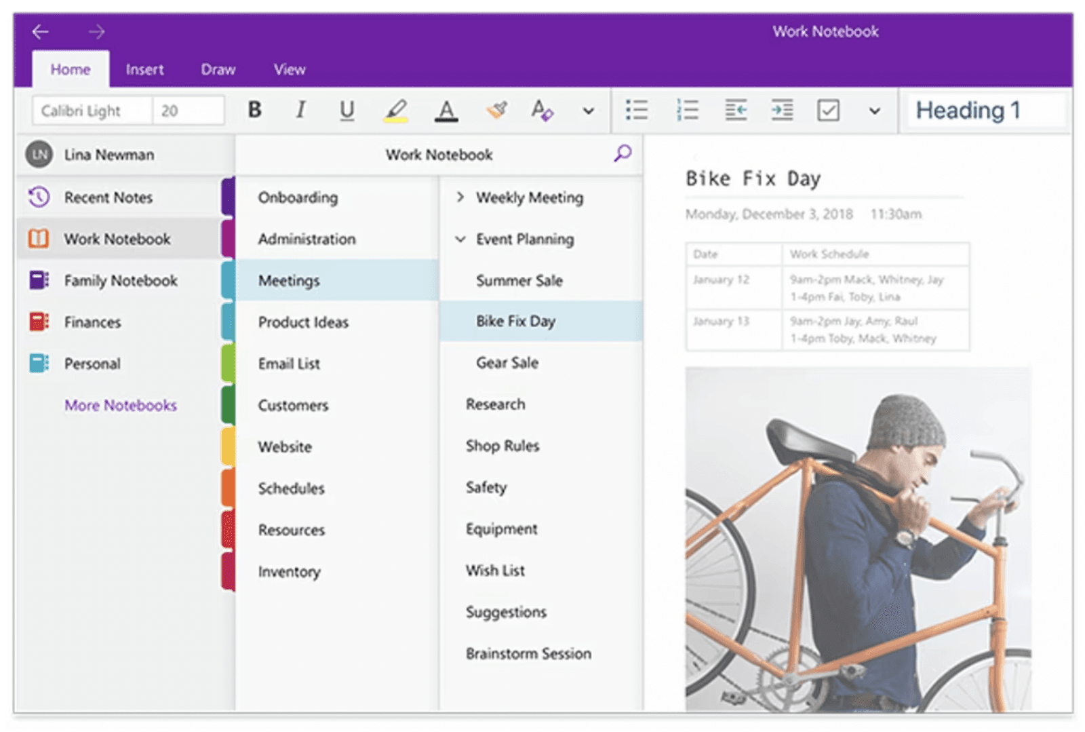
Task: Open the font size 20 box
Action: point(189,111)
